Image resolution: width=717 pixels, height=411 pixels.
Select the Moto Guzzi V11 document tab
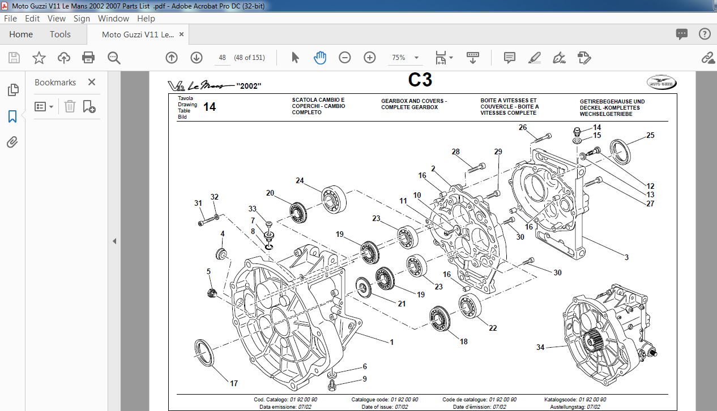click(x=138, y=34)
